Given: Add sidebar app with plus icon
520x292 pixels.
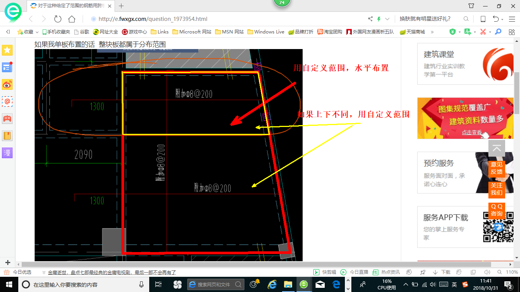Looking at the screenshot, I should 8,263.
